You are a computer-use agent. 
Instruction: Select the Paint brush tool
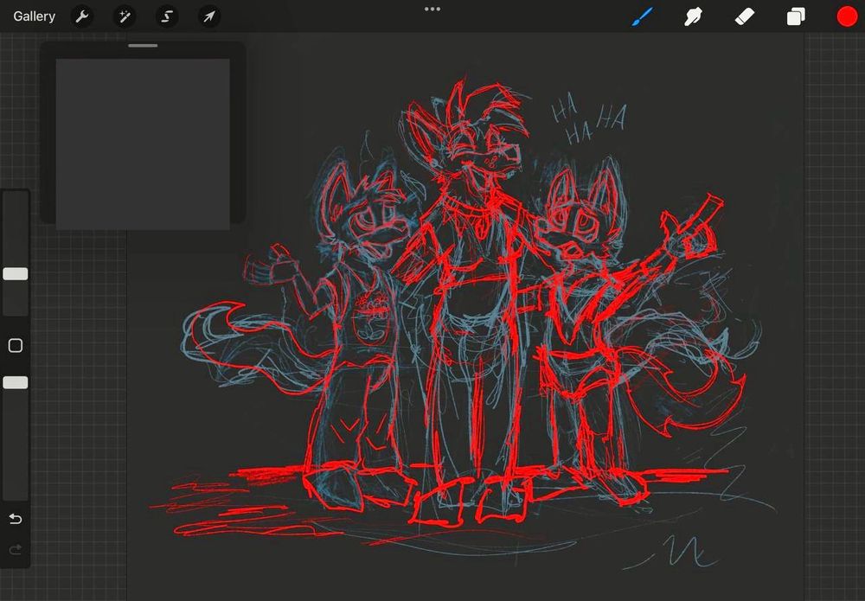[643, 16]
